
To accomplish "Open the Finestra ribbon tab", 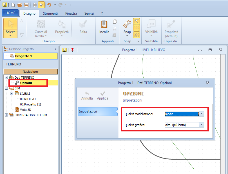I will [71, 14].
